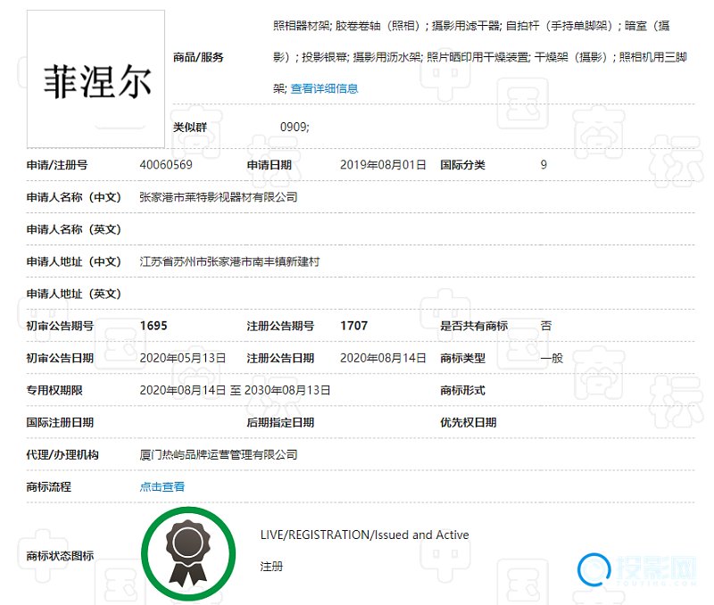714x605 pixels.
Task: Open the 点击查看 trademark process link
Action: (x=162, y=486)
